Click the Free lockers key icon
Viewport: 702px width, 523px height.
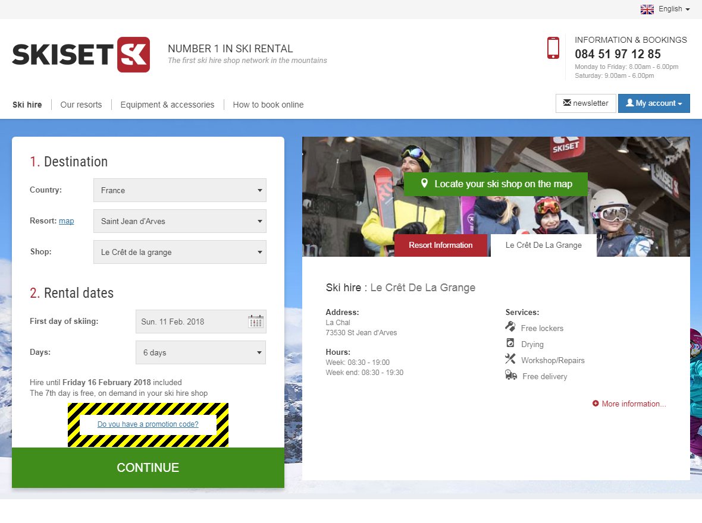point(510,327)
